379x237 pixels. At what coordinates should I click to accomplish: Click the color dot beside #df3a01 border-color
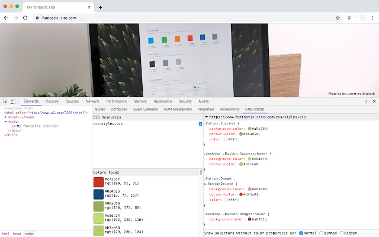coord(241,194)
